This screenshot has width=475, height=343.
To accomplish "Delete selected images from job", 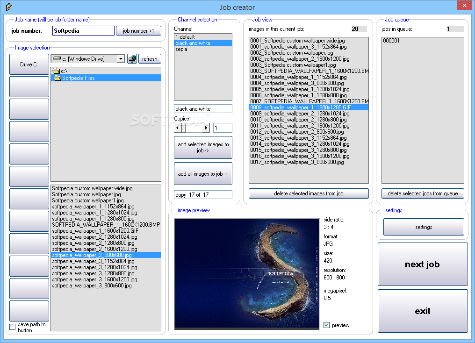I will (x=309, y=193).
